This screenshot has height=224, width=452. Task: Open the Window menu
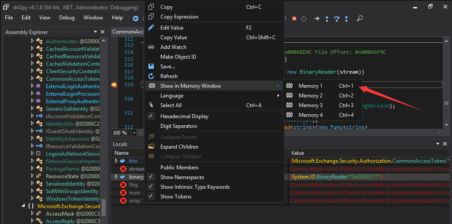coord(93,18)
